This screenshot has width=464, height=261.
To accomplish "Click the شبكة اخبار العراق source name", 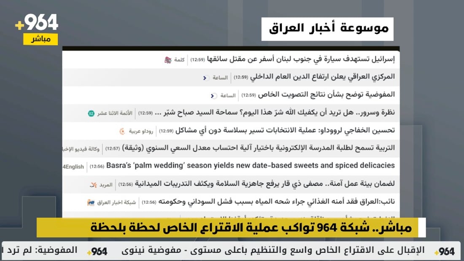I will pyautogui.click(x=116, y=203).
